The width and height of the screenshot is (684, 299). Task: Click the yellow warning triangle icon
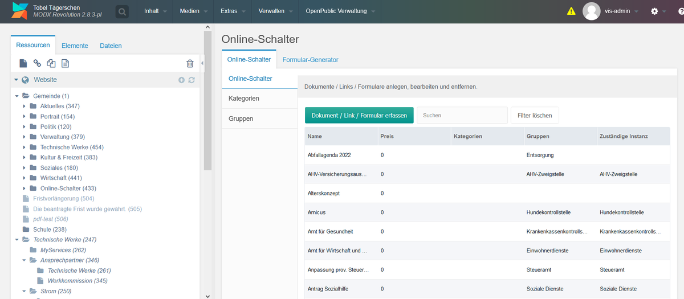click(571, 11)
